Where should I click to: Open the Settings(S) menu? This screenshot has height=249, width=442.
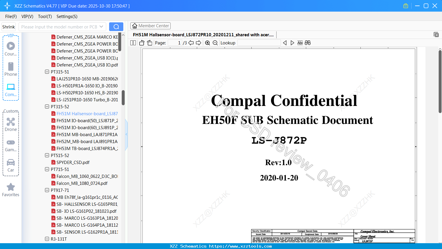(67, 17)
